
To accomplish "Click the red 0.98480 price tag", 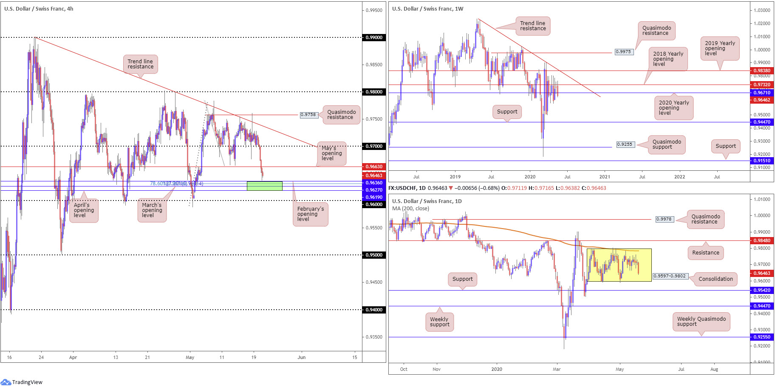I will pos(762,240).
